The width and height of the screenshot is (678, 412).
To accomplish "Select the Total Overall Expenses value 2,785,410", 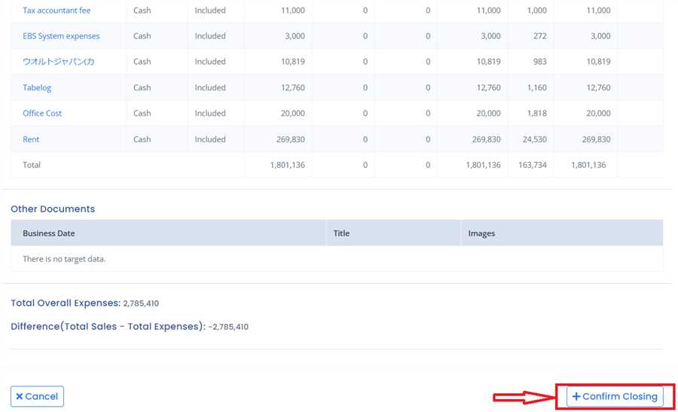I will click(x=141, y=304).
